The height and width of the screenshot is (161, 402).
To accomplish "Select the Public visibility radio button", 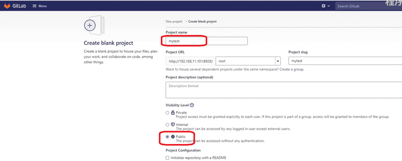I will [168, 137].
